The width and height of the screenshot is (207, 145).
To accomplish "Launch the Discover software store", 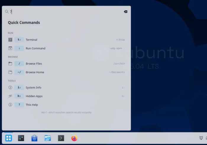I will 34,138.
